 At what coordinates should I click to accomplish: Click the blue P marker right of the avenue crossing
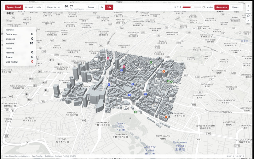tap(146, 94)
